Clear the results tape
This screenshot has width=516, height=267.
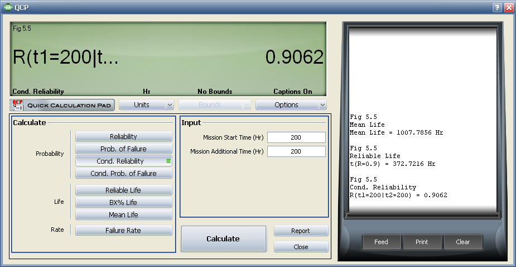[x=462, y=242]
